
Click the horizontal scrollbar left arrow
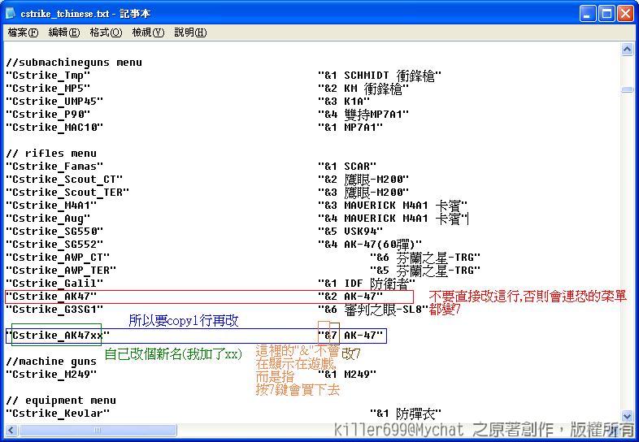(x=11, y=430)
